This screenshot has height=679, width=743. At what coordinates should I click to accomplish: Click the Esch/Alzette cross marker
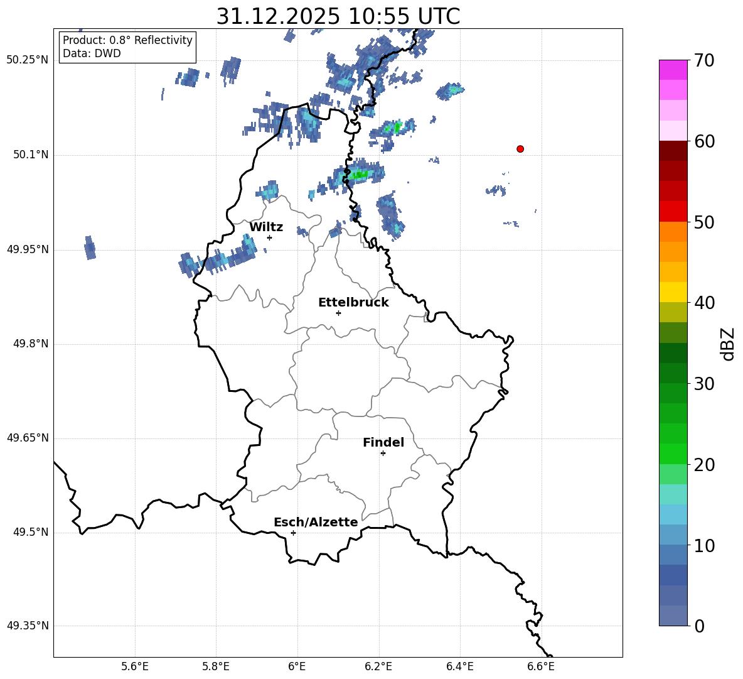point(293,533)
